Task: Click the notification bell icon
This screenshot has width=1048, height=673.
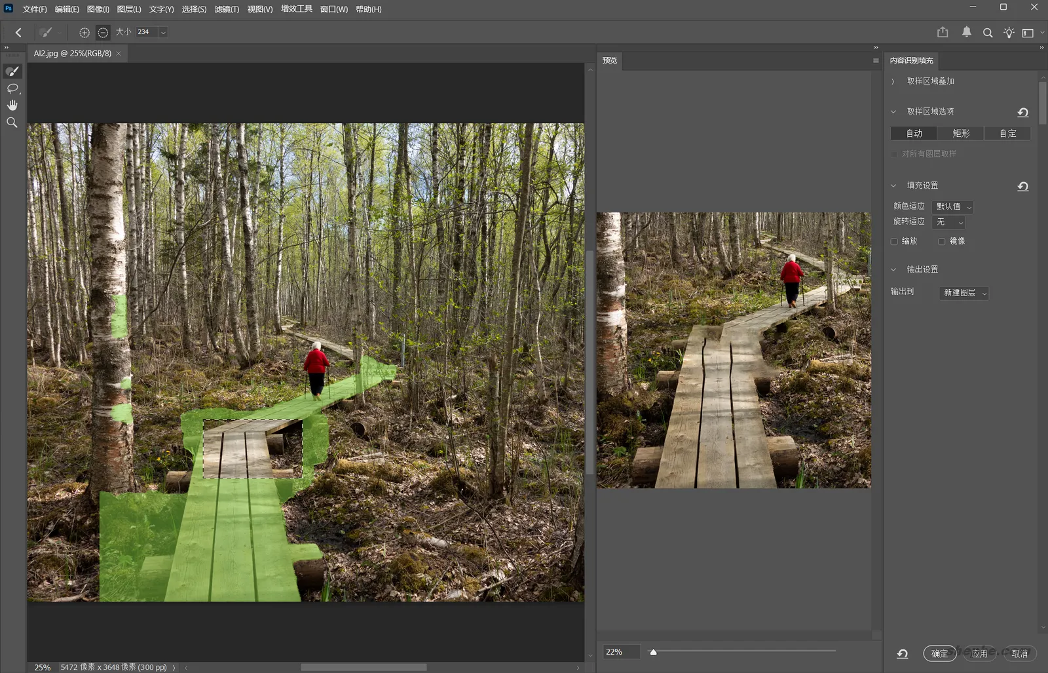Action: point(966,32)
